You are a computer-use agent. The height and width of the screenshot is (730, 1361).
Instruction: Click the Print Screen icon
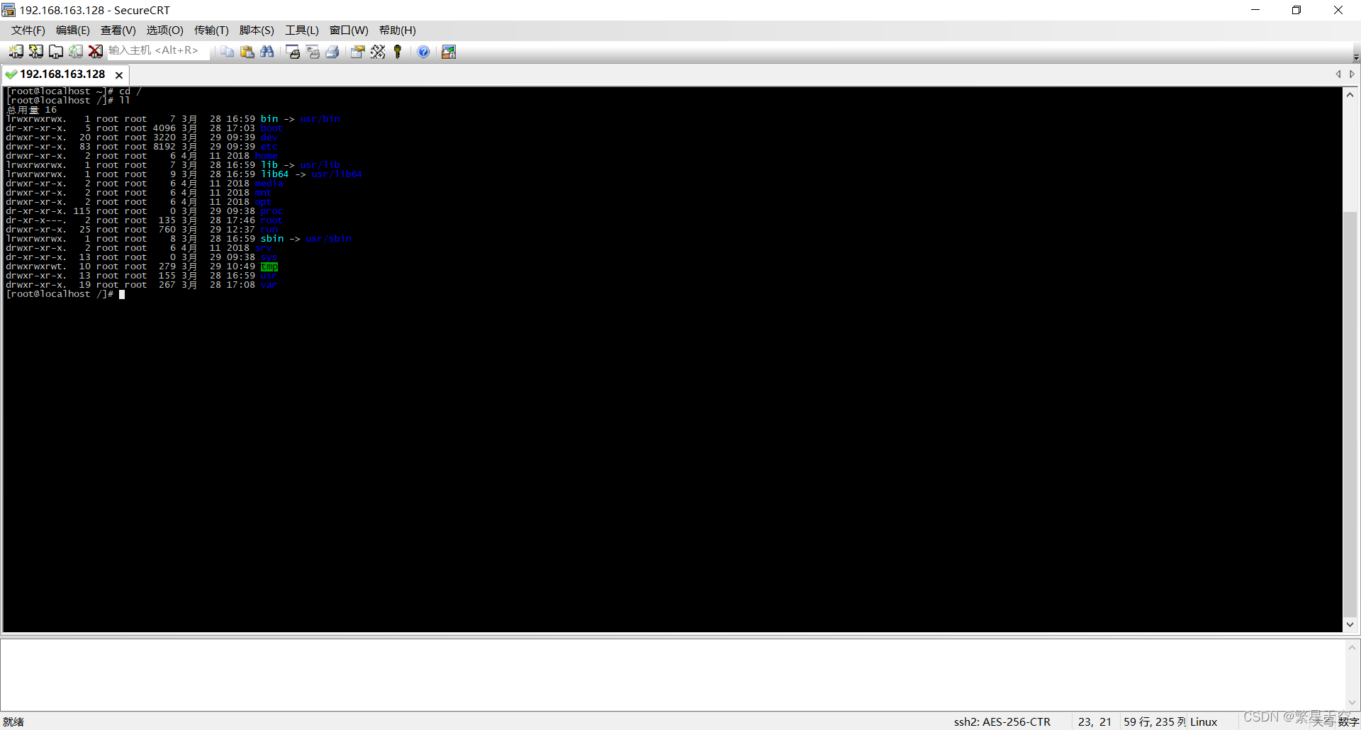point(293,52)
